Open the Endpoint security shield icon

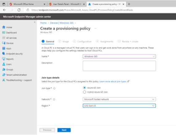[4, 53]
